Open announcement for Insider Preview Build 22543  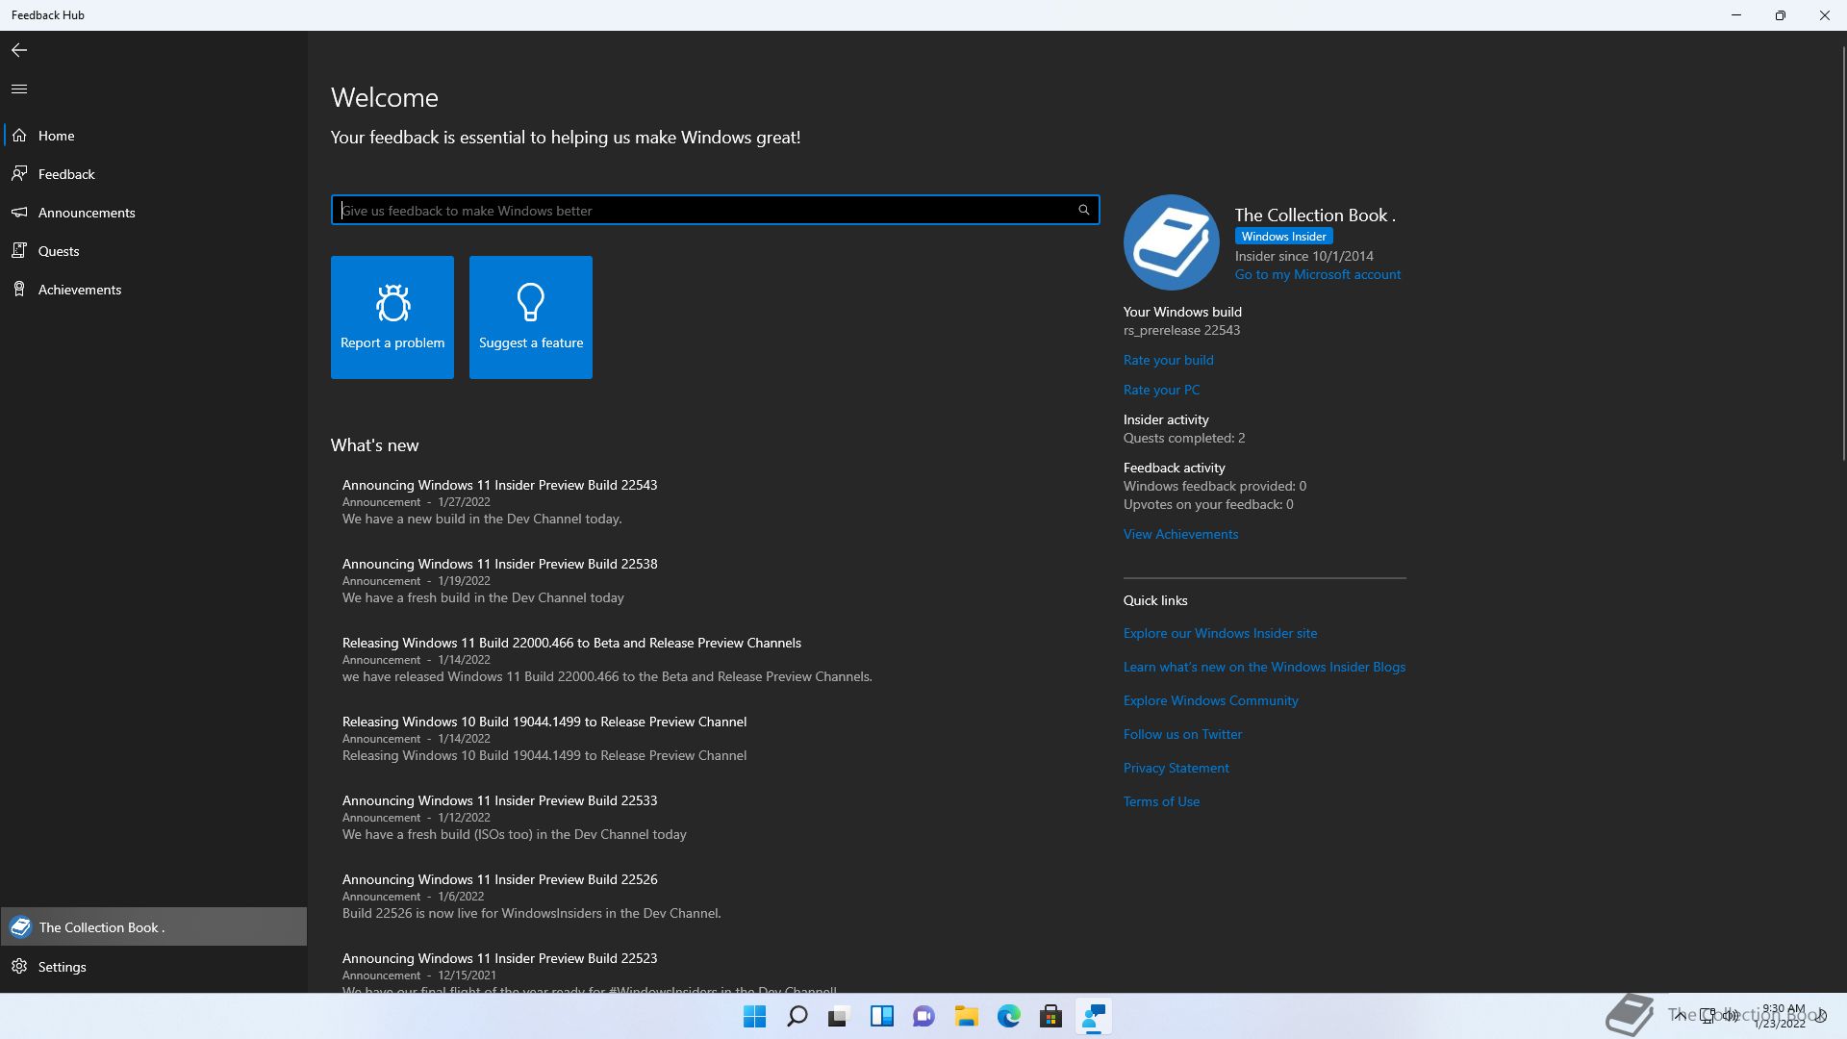pyautogui.click(x=499, y=485)
